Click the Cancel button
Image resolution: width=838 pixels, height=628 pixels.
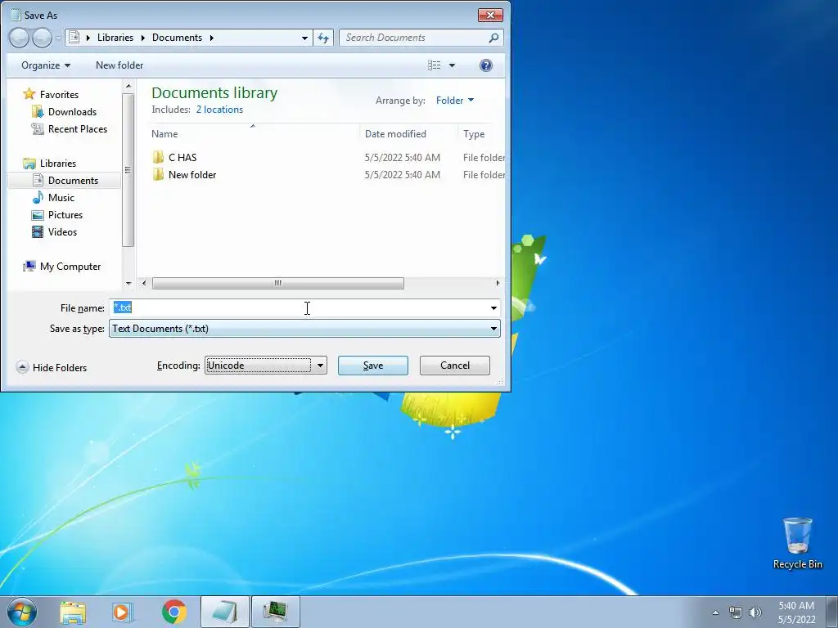[x=455, y=366]
